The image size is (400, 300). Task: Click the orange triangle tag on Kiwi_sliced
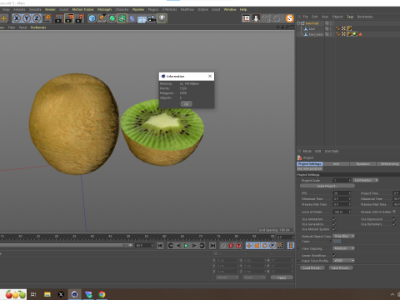click(360, 34)
